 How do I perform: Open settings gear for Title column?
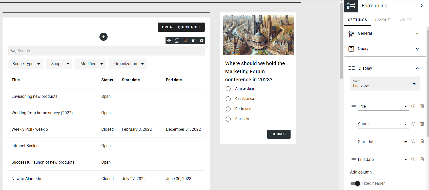(x=413, y=106)
